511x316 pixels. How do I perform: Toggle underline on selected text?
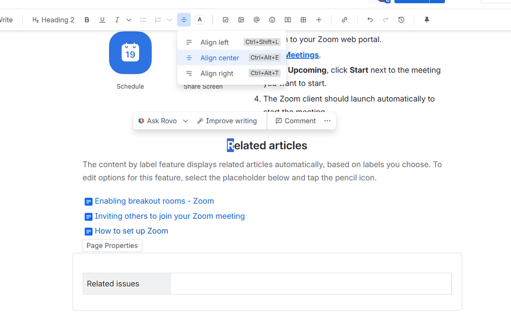tap(102, 19)
